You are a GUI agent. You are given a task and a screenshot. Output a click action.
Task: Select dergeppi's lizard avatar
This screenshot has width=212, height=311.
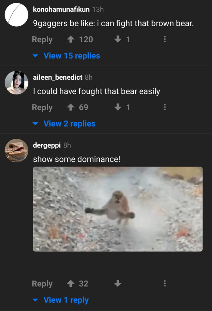pos(16,151)
